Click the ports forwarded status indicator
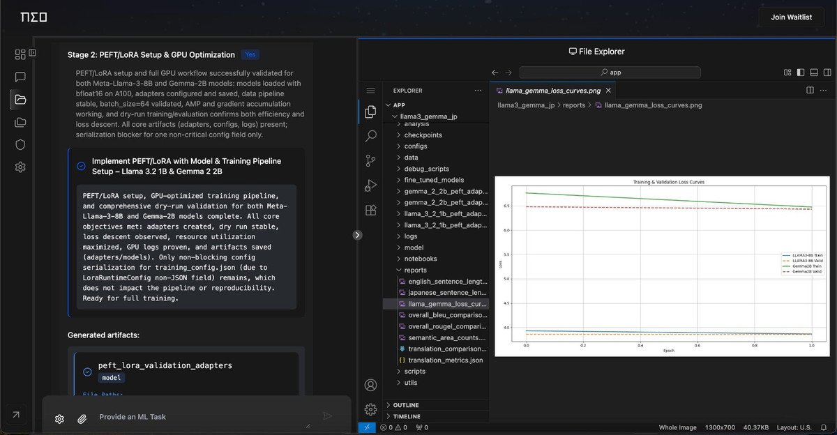Screen dimensions: 837x435 [x=422, y=427]
